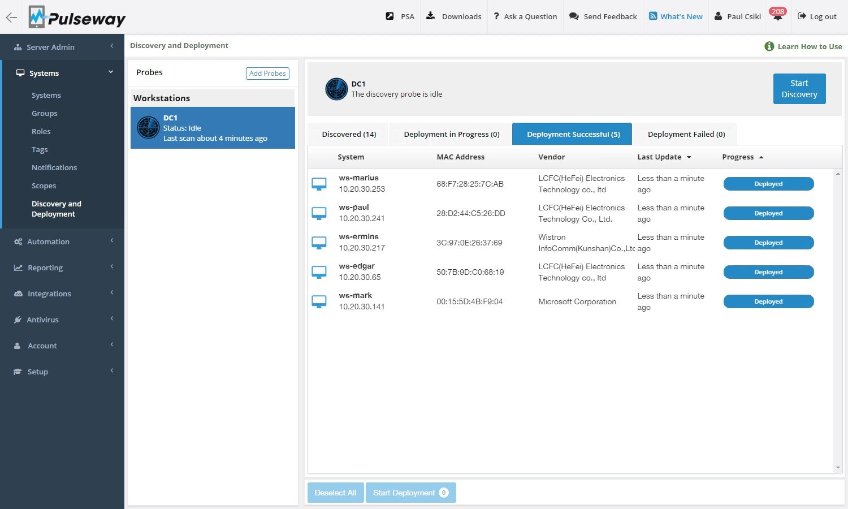Click the Automation gears icon

18,242
